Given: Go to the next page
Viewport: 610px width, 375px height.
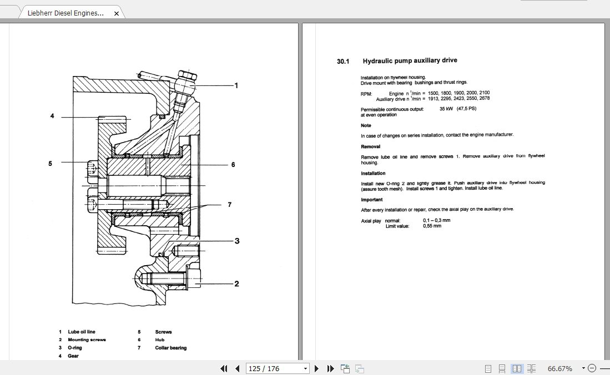Looking at the screenshot, I should coord(316,368).
